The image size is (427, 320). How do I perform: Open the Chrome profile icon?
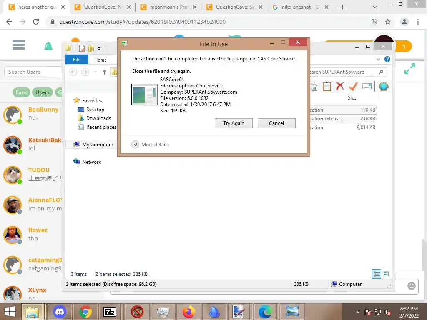[x=404, y=22]
